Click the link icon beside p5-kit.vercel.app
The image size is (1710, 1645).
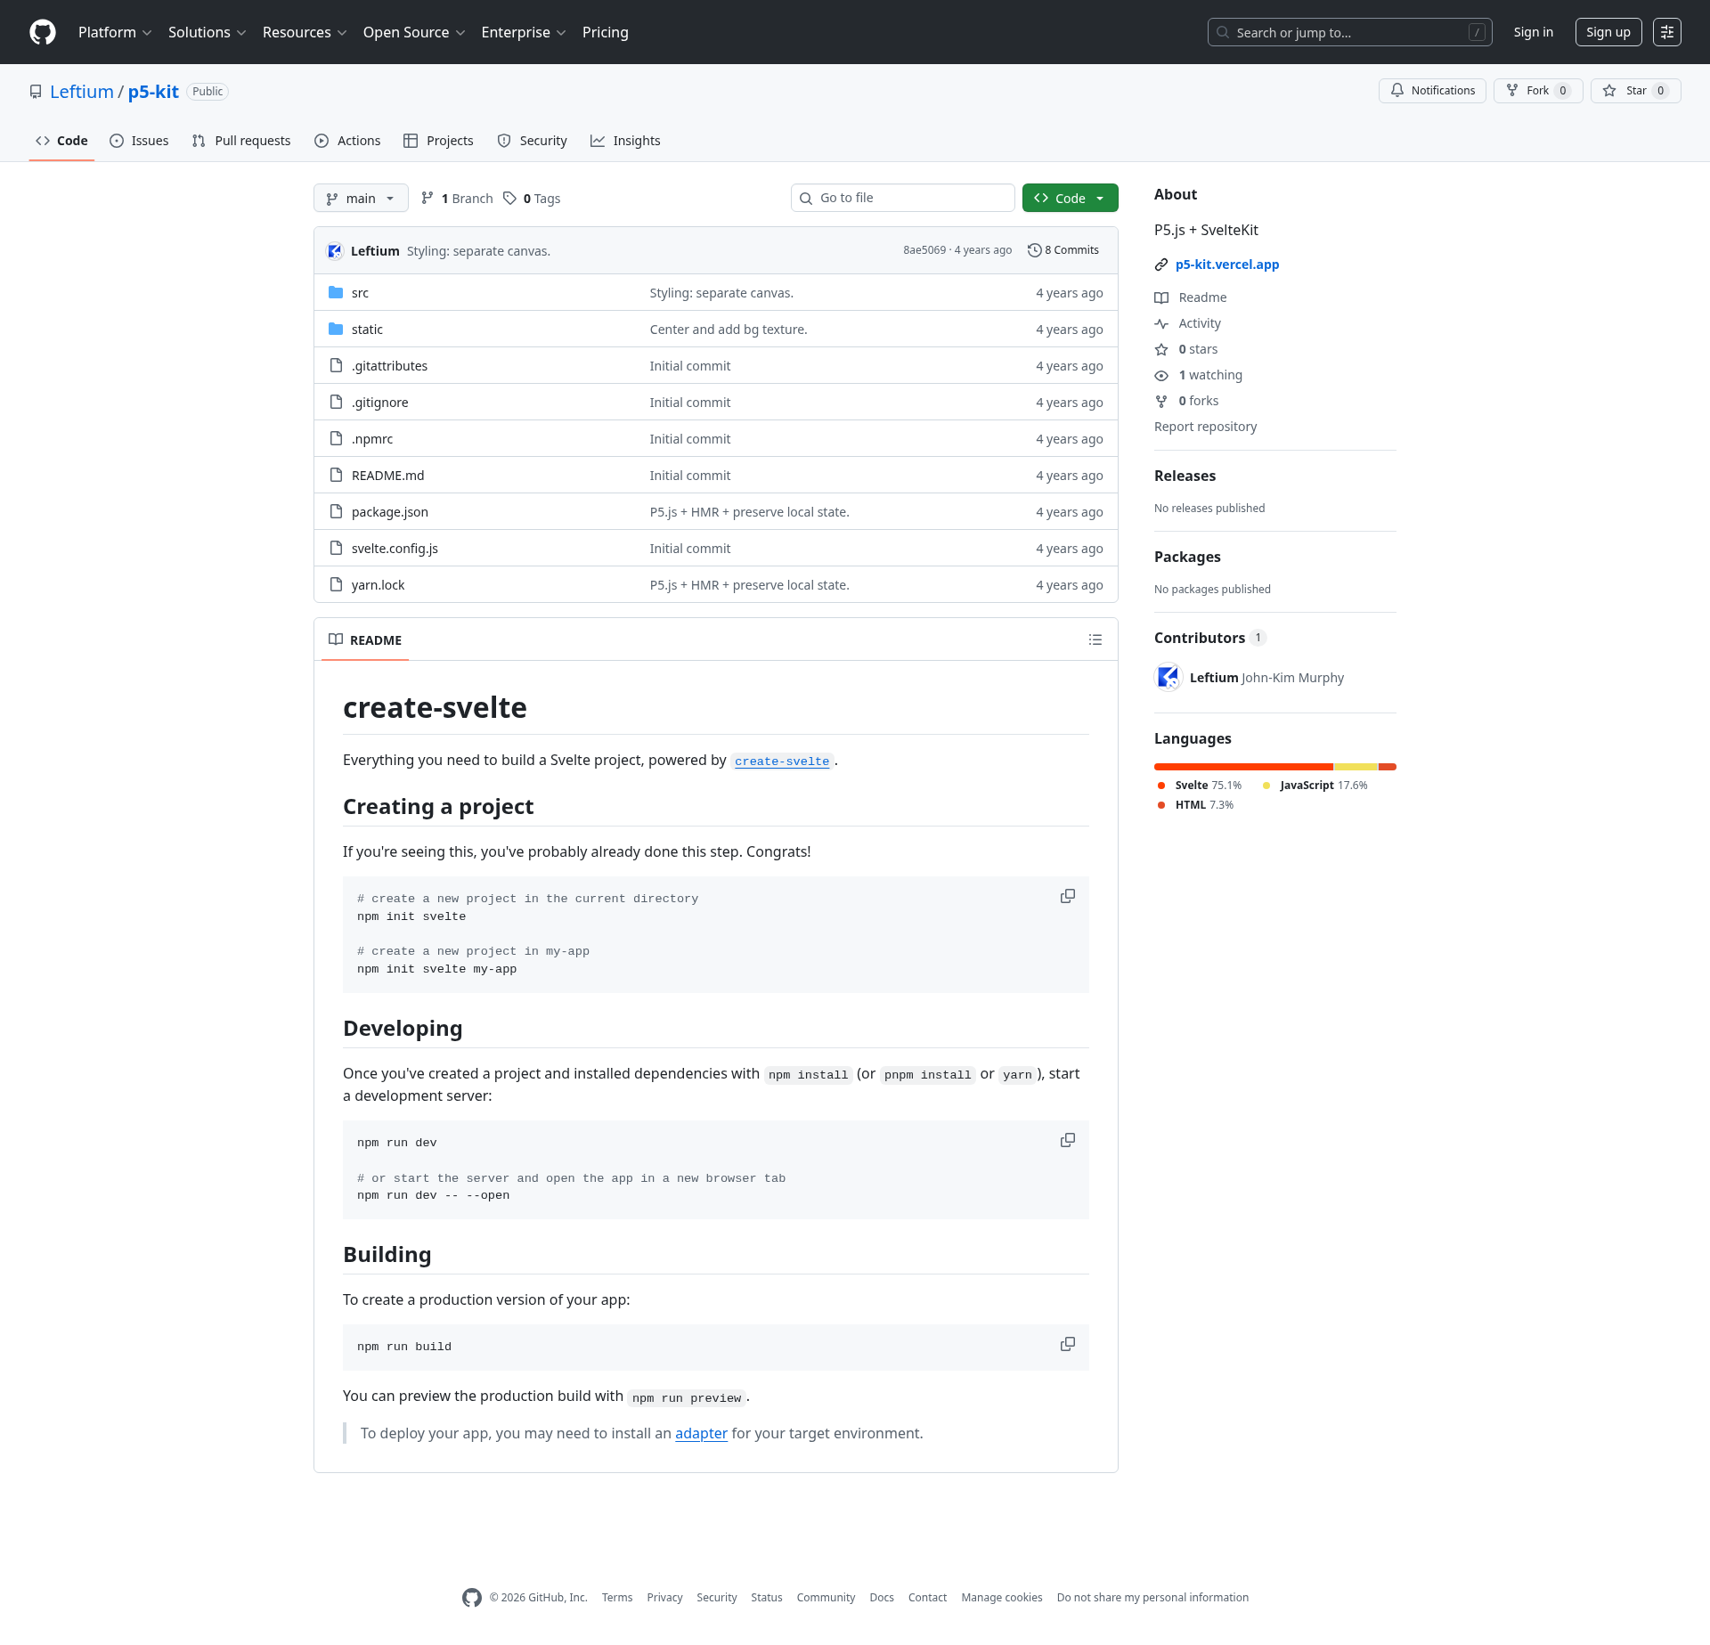1161,265
